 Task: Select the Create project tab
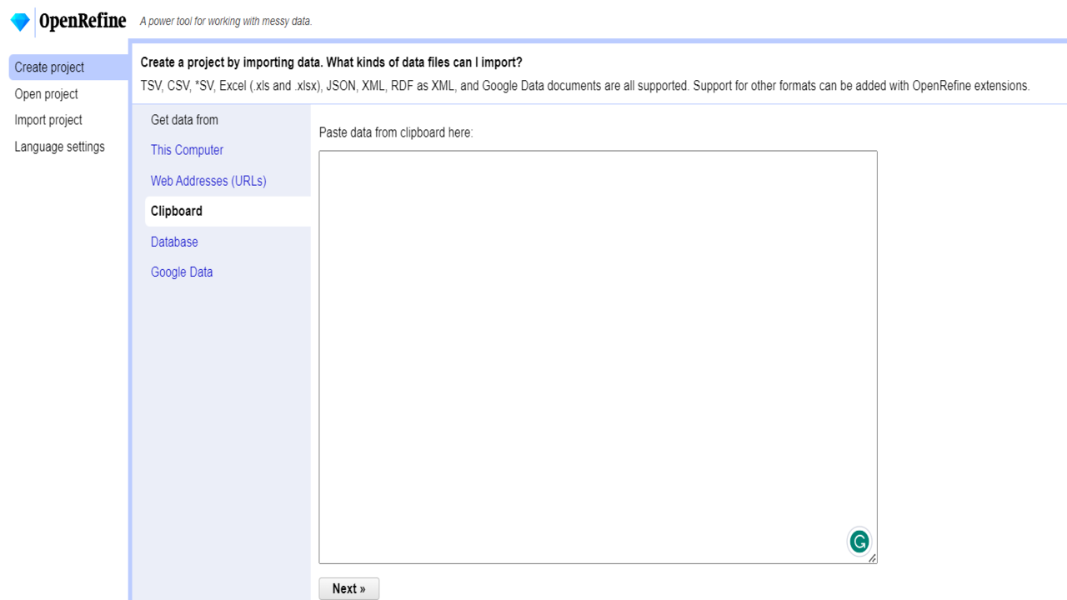(x=69, y=67)
